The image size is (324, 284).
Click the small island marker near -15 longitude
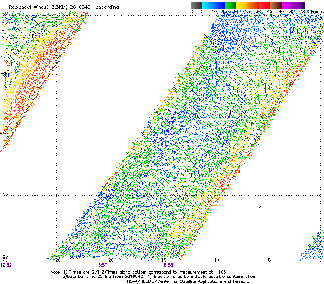click(169, 110)
